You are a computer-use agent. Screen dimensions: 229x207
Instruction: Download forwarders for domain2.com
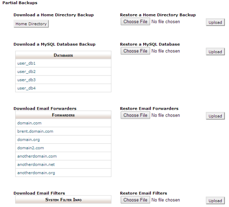coord(31,148)
